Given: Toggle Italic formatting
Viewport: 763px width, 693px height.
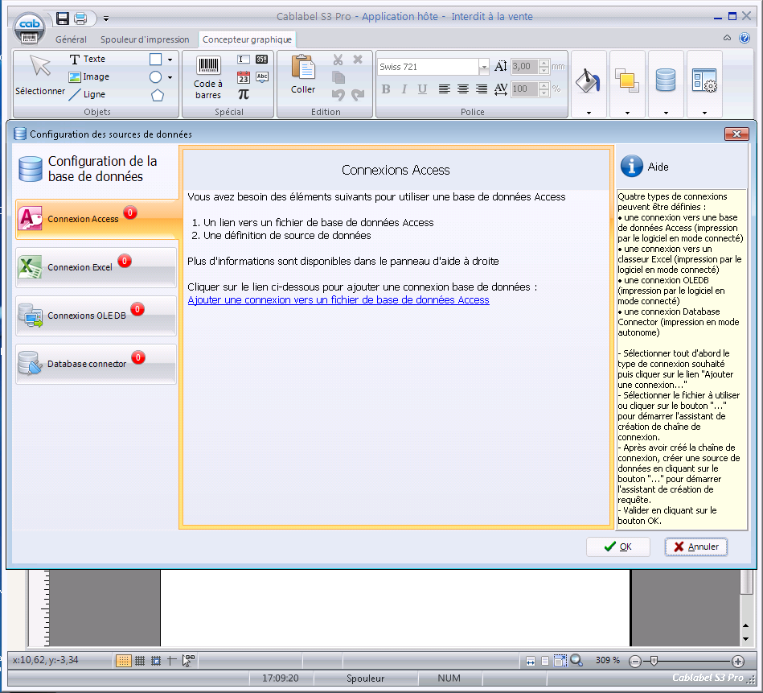Looking at the screenshot, I should (x=404, y=89).
